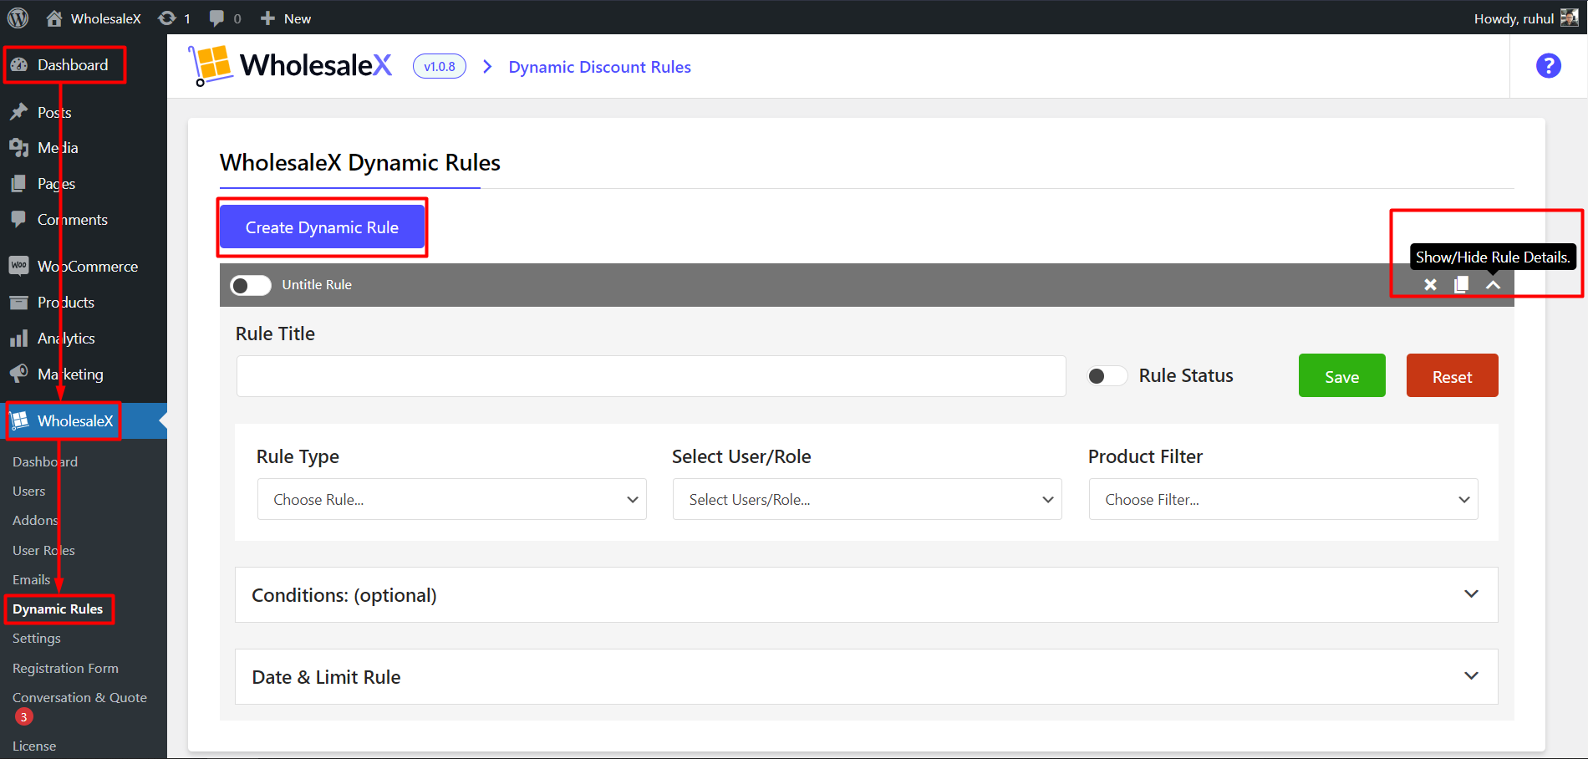1588x759 pixels.
Task: Delete the rule with the X icon
Action: [1430, 285]
